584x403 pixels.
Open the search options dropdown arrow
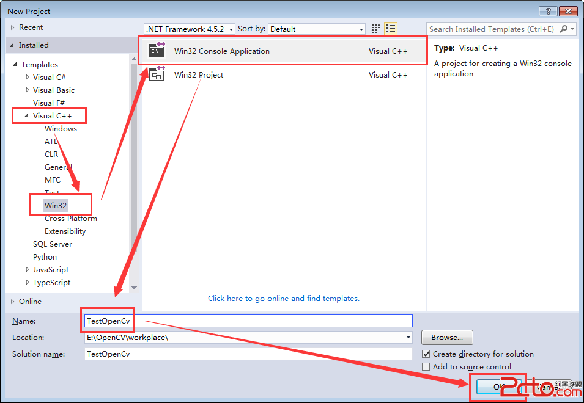pos(572,29)
